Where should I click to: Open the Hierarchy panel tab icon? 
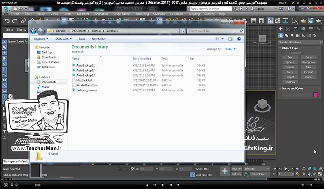coord(296,29)
